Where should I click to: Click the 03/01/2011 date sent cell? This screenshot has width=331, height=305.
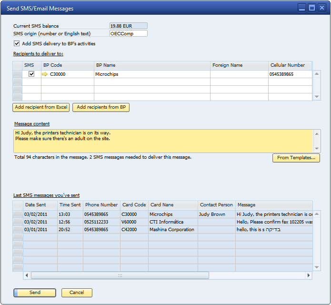click(x=40, y=230)
